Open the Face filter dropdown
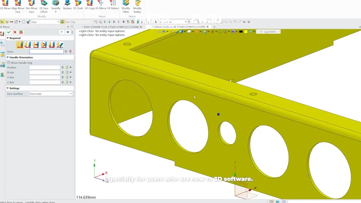This screenshot has height=203, width=361. 45,22
